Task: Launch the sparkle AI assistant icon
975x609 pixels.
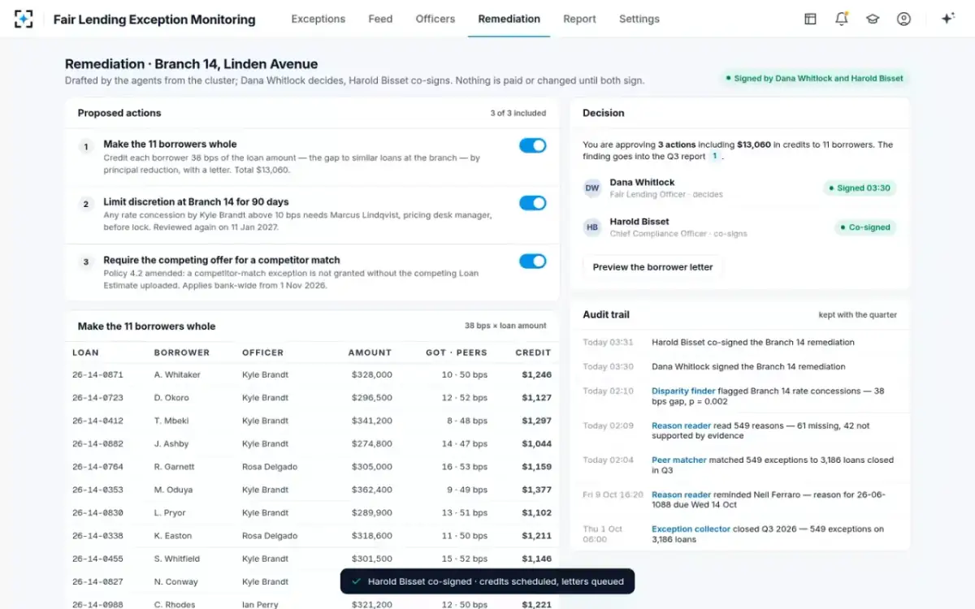Action: point(947,19)
